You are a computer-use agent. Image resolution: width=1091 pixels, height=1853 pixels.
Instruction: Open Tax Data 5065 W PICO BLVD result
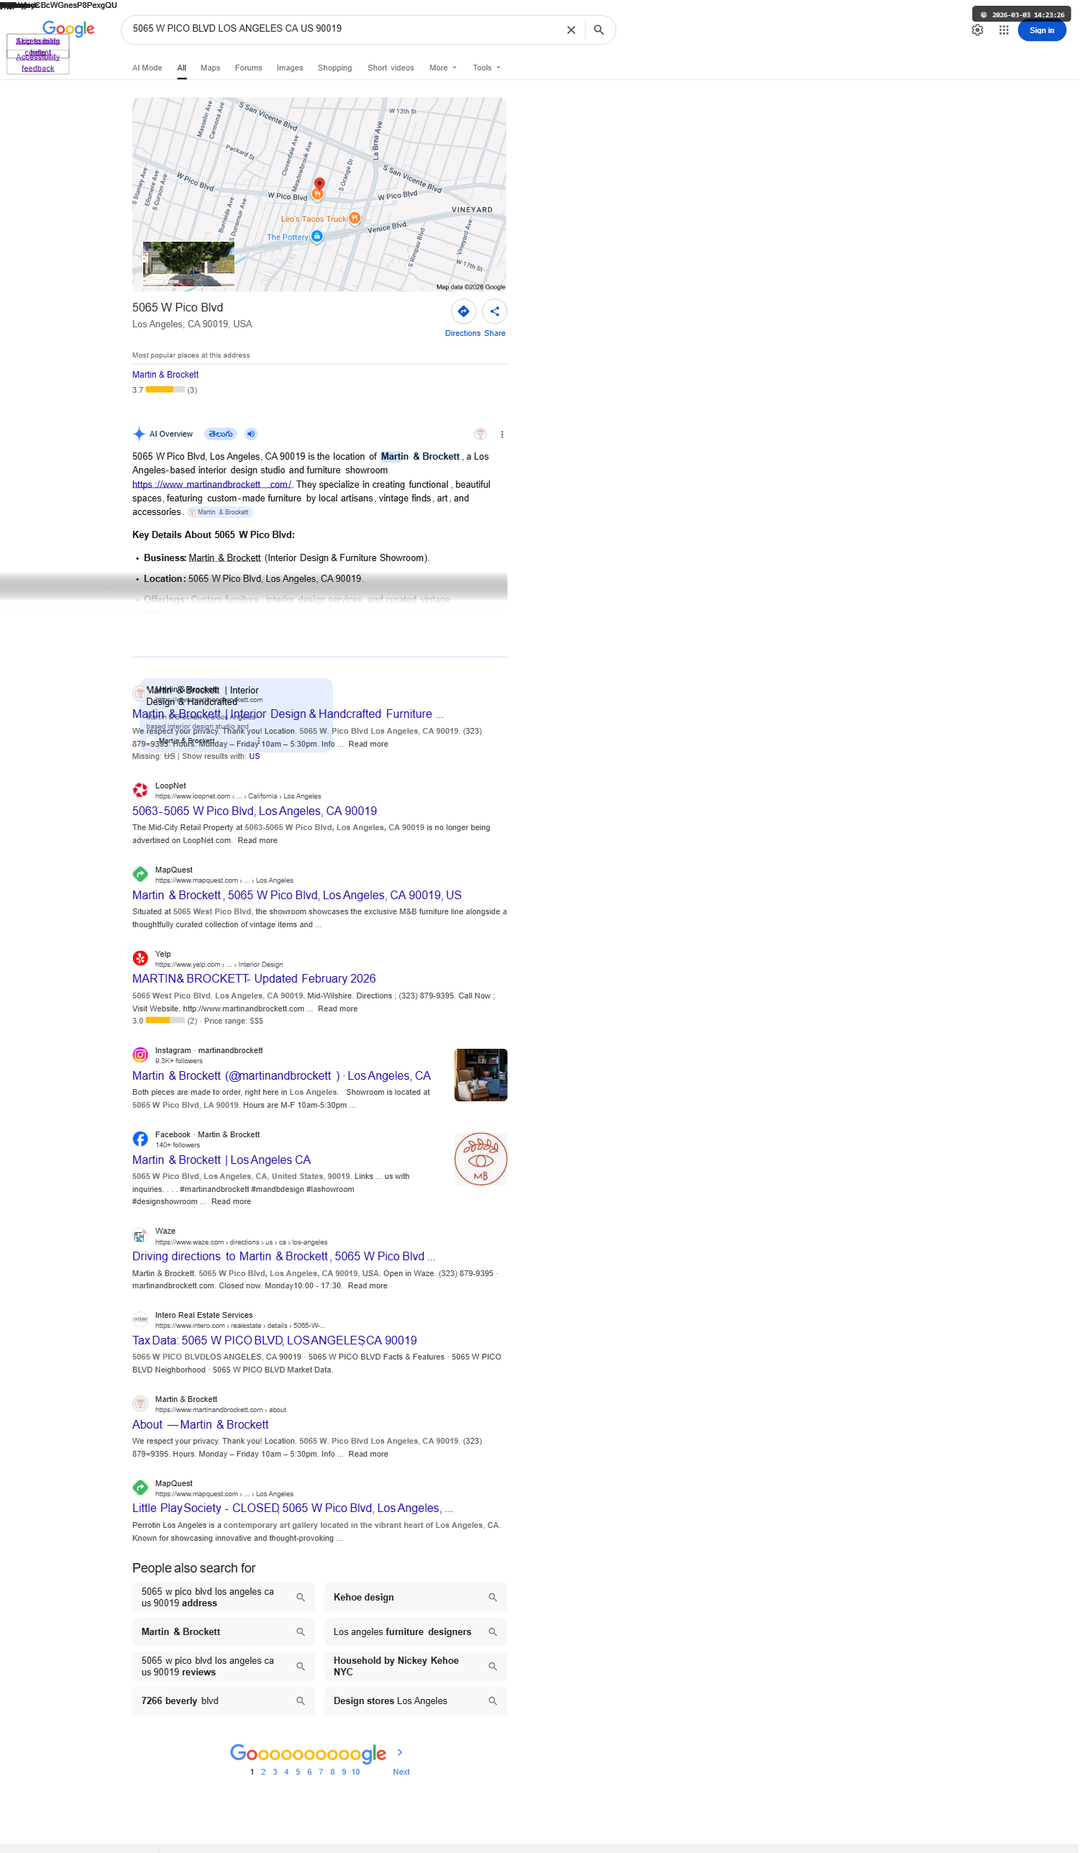(278, 1356)
